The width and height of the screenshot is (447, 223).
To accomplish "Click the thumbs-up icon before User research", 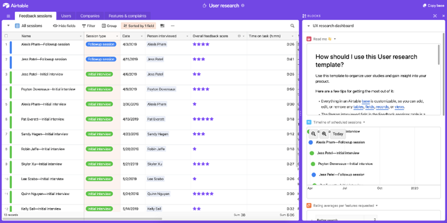I will point(204,5).
